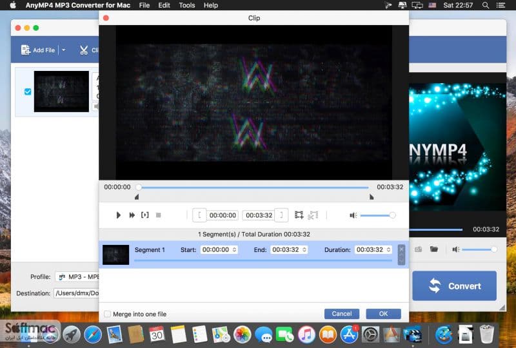Click the split segment scissors icon
516x348 pixels.
(x=313, y=215)
